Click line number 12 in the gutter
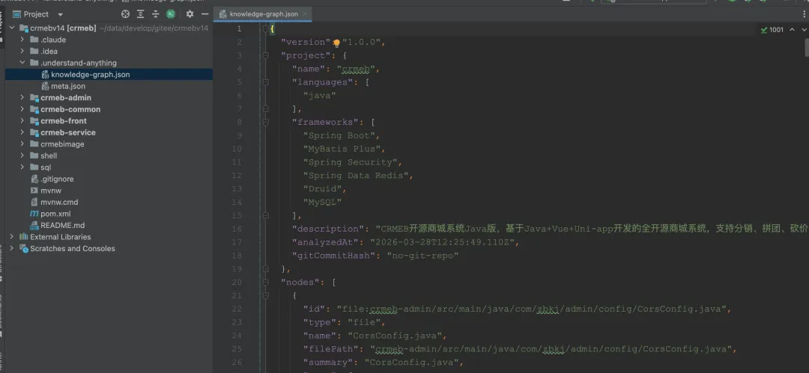This screenshot has height=373, width=809. [236, 175]
